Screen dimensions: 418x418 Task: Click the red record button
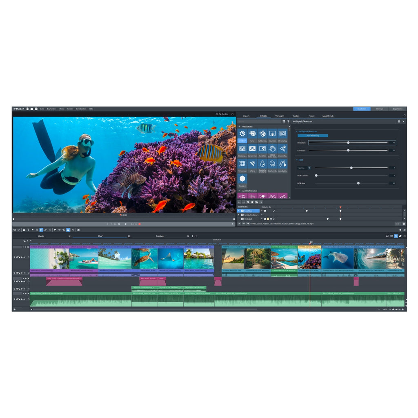coord(140,224)
